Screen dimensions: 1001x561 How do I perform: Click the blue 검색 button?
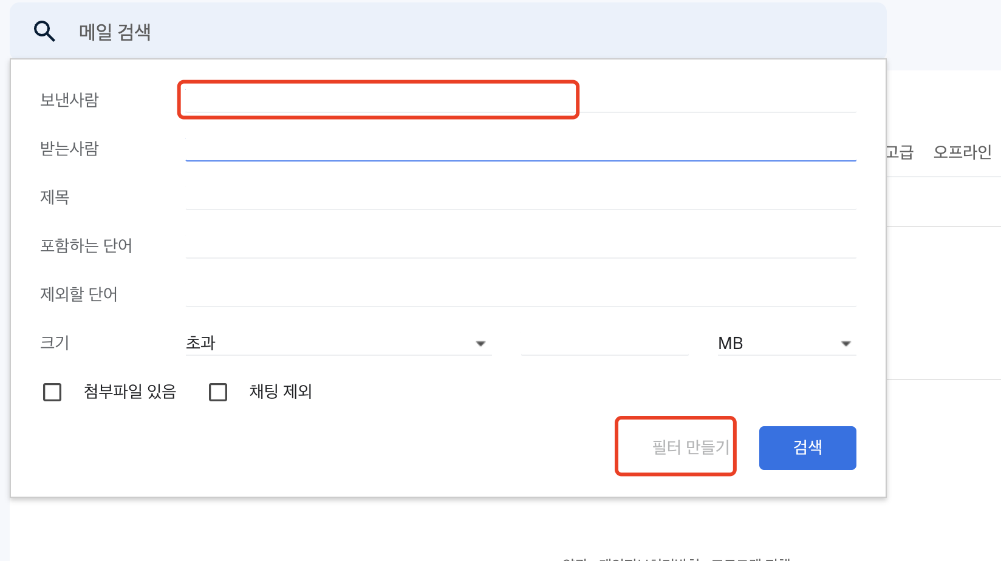pos(808,448)
